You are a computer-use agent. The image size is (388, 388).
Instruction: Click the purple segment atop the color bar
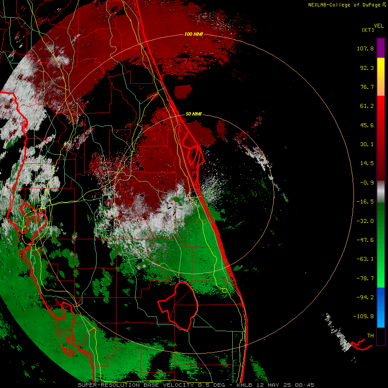381,48
